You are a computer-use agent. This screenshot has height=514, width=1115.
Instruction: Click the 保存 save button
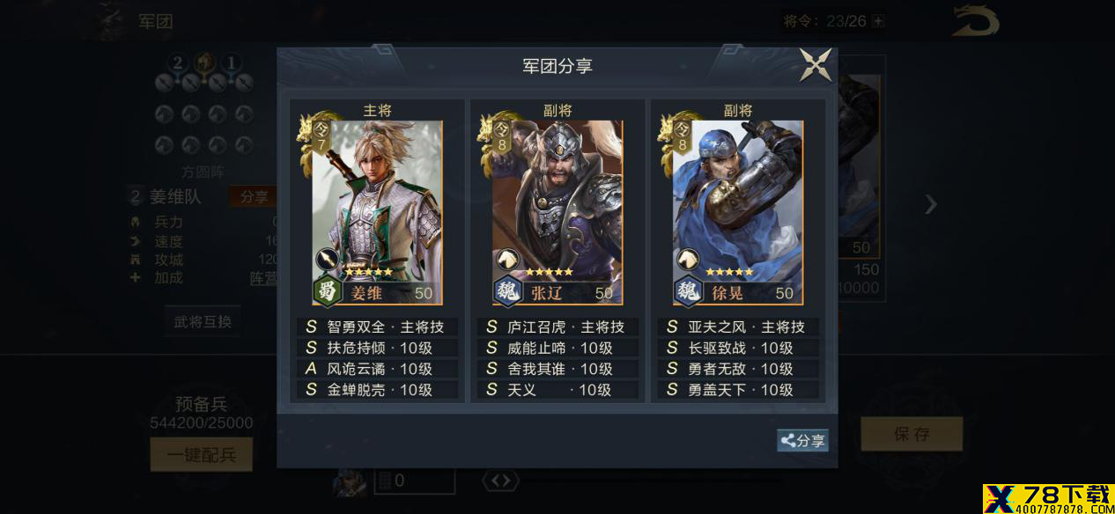click(912, 434)
